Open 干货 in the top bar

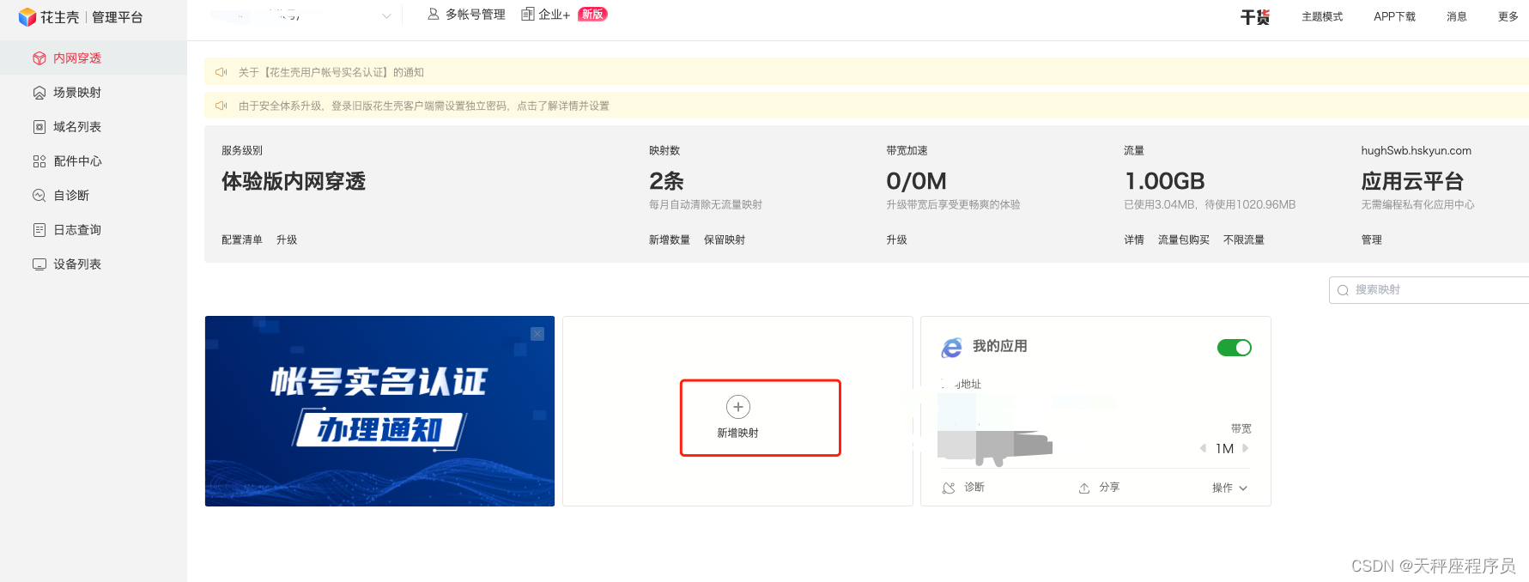(1255, 17)
